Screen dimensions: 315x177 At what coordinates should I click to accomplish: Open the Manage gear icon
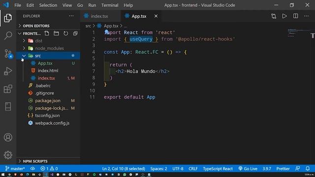(8, 155)
